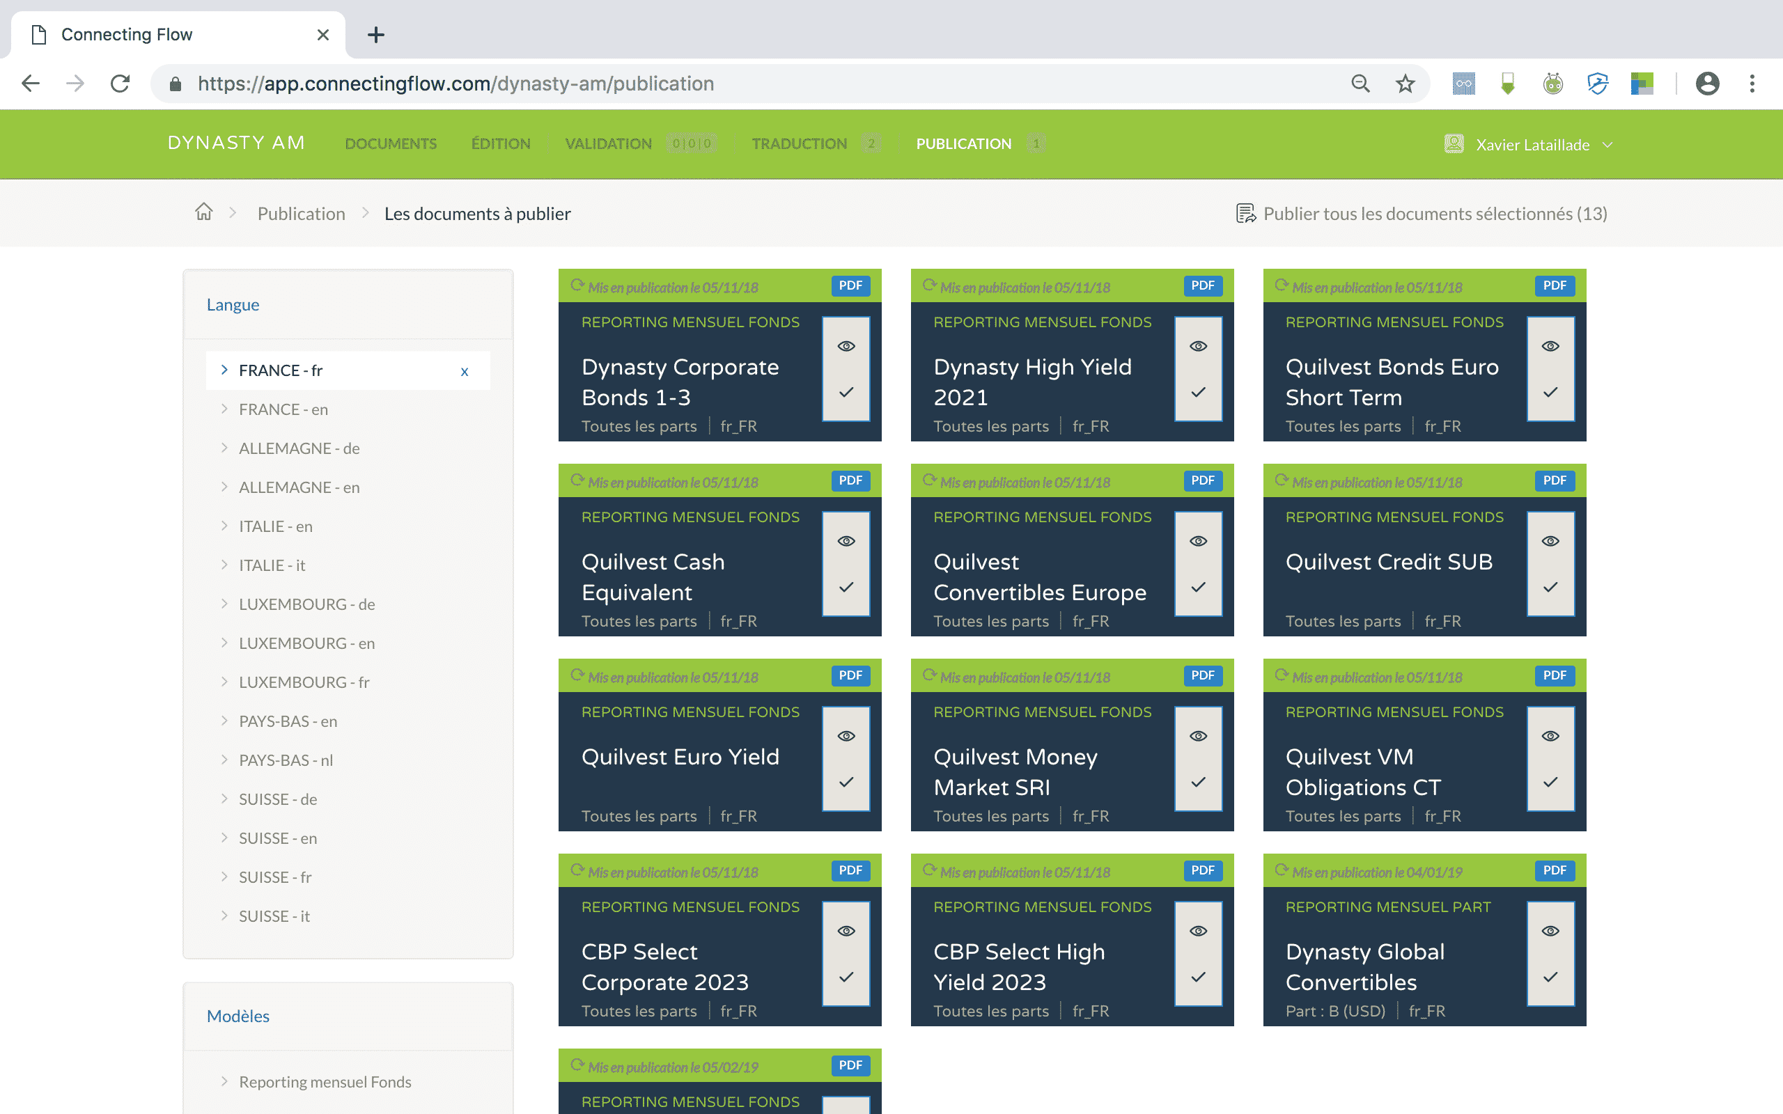Preview Dynasty High Yield 2021 with eye icon

point(1198,346)
